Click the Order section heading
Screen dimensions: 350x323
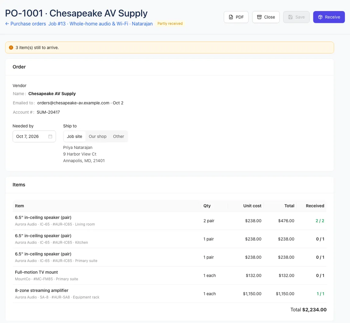pyautogui.click(x=19, y=67)
